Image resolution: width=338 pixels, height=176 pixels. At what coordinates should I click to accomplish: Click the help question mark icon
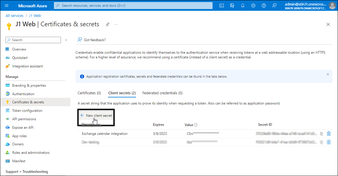(x=264, y=6)
